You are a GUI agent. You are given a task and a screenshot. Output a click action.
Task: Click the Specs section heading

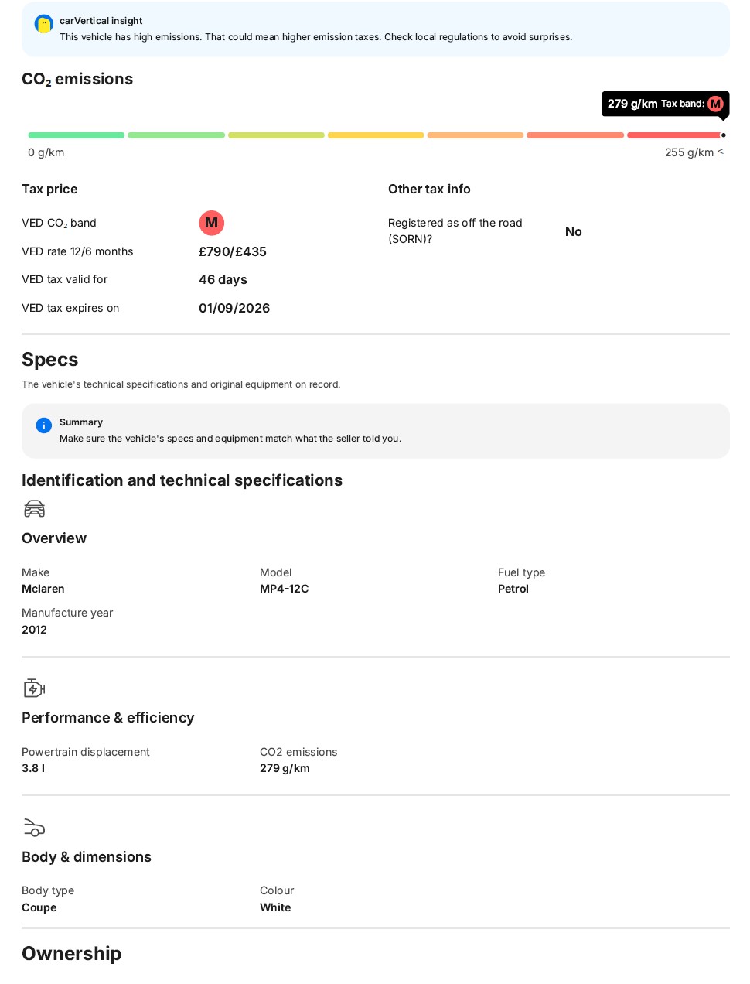click(50, 360)
